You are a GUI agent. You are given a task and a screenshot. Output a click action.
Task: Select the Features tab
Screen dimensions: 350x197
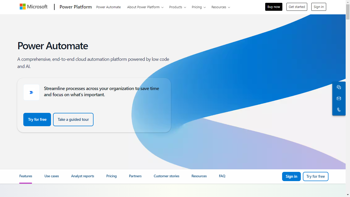(x=26, y=176)
